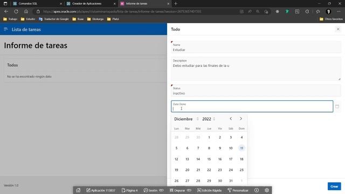
Task: Click the Crear button
Action: pyautogui.click(x=334, y=186)
